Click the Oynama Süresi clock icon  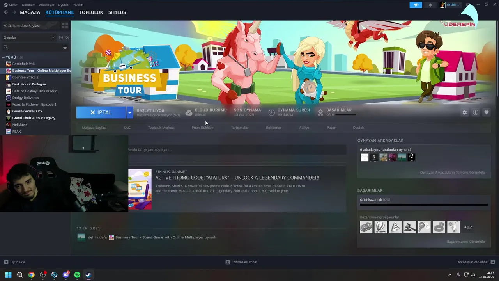(271, 112)
